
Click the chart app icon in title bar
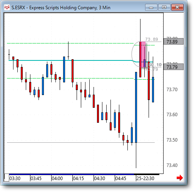tap(7, 7)
